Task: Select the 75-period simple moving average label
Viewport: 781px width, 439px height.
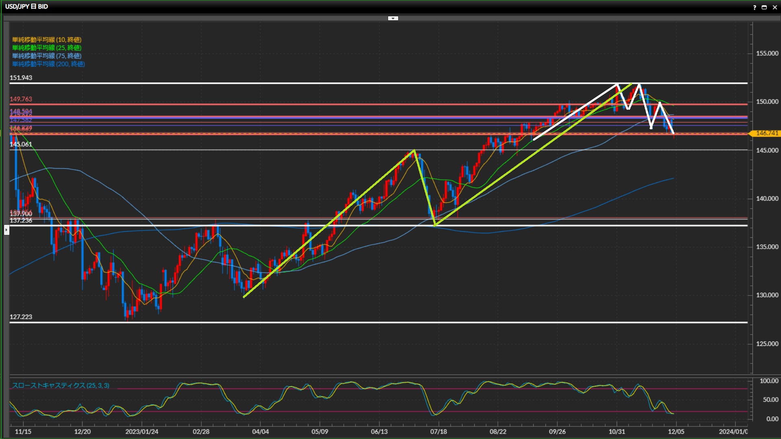Action: click(x=46, y=56)
